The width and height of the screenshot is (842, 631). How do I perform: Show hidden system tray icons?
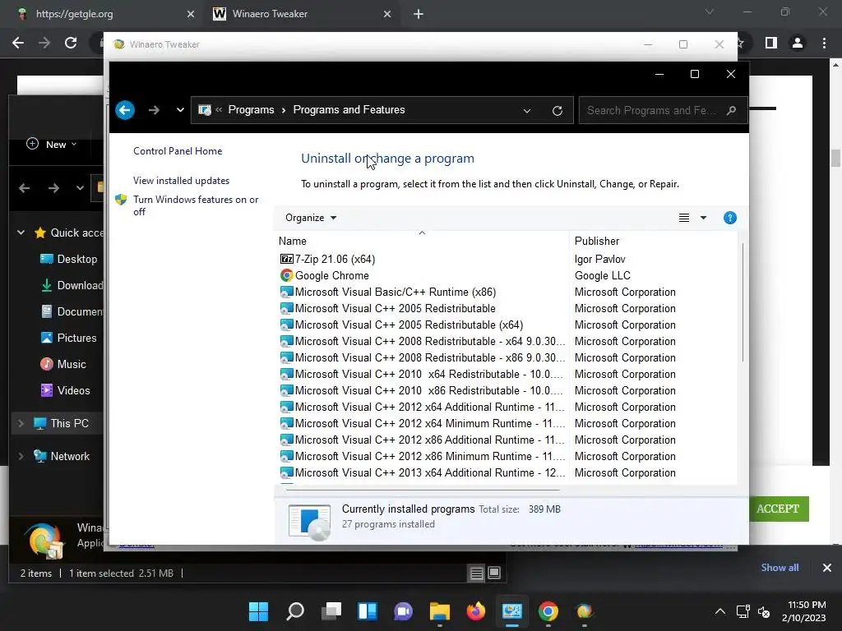tap(720, 611)
